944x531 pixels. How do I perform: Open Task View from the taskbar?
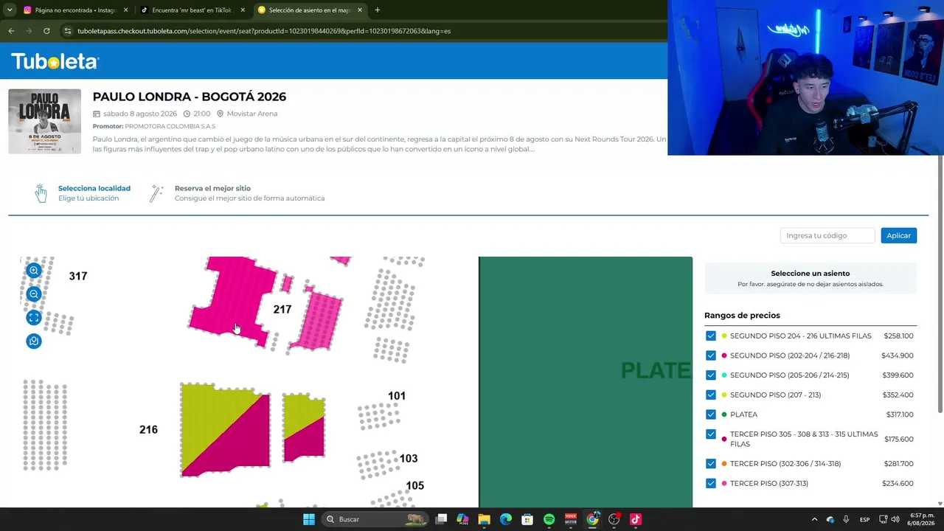coord(441,519)
